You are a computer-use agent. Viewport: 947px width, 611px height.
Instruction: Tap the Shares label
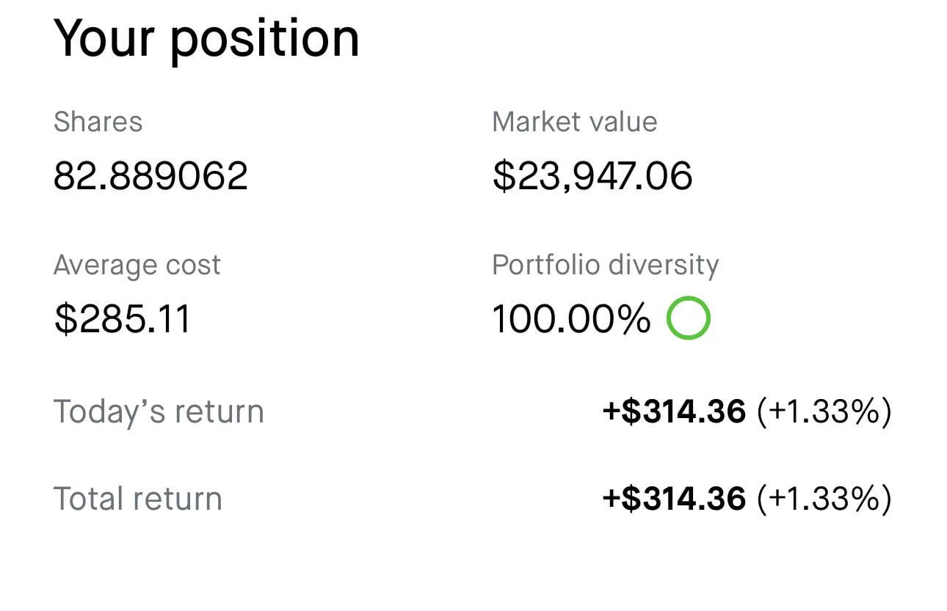pyautogui.click(x=98, y=122)
